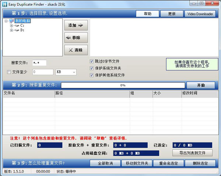Click the 添加 add button

(76, 25)
